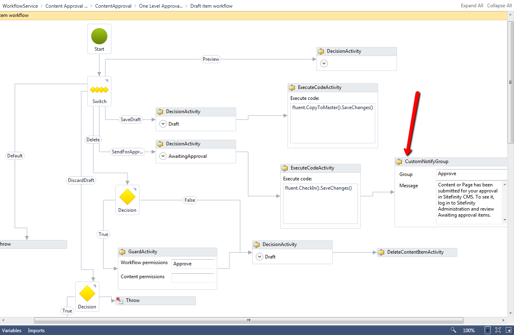Click the magnifier zoom icon in status bar

point(453,330)
